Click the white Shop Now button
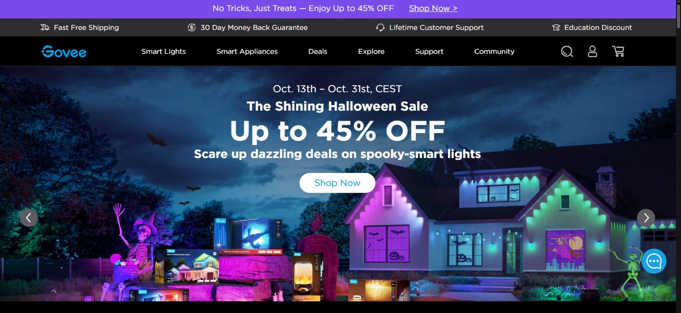Screen dimensions: 681x313 point(338,183)
